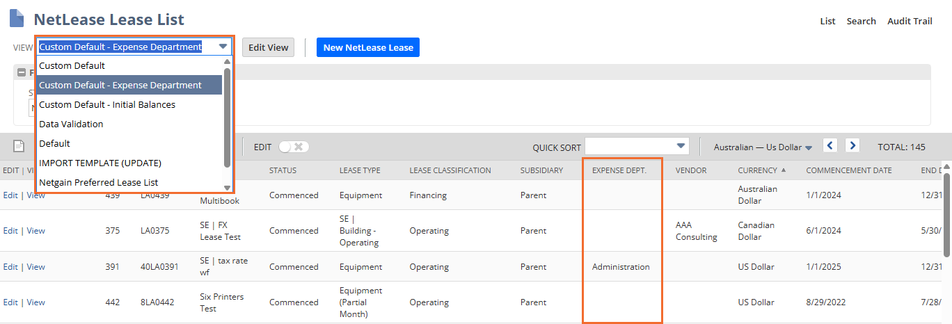Viewport: 952px width, 324px height.
Task: Go to next page arrow
Action: tap(852, 146)
